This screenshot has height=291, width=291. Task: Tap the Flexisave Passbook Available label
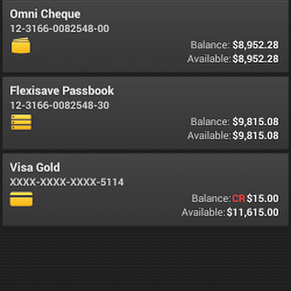(x=209, y=136)
